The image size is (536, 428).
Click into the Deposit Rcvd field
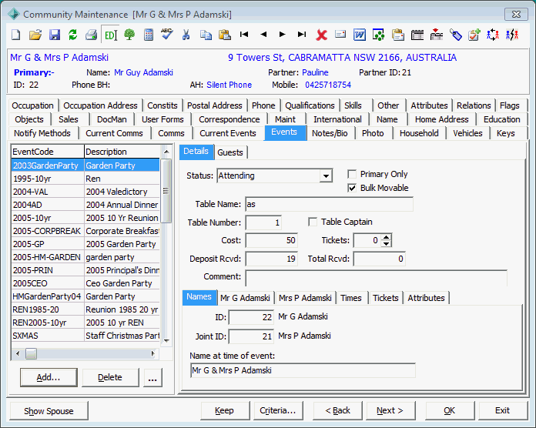[x=271, y=259]
